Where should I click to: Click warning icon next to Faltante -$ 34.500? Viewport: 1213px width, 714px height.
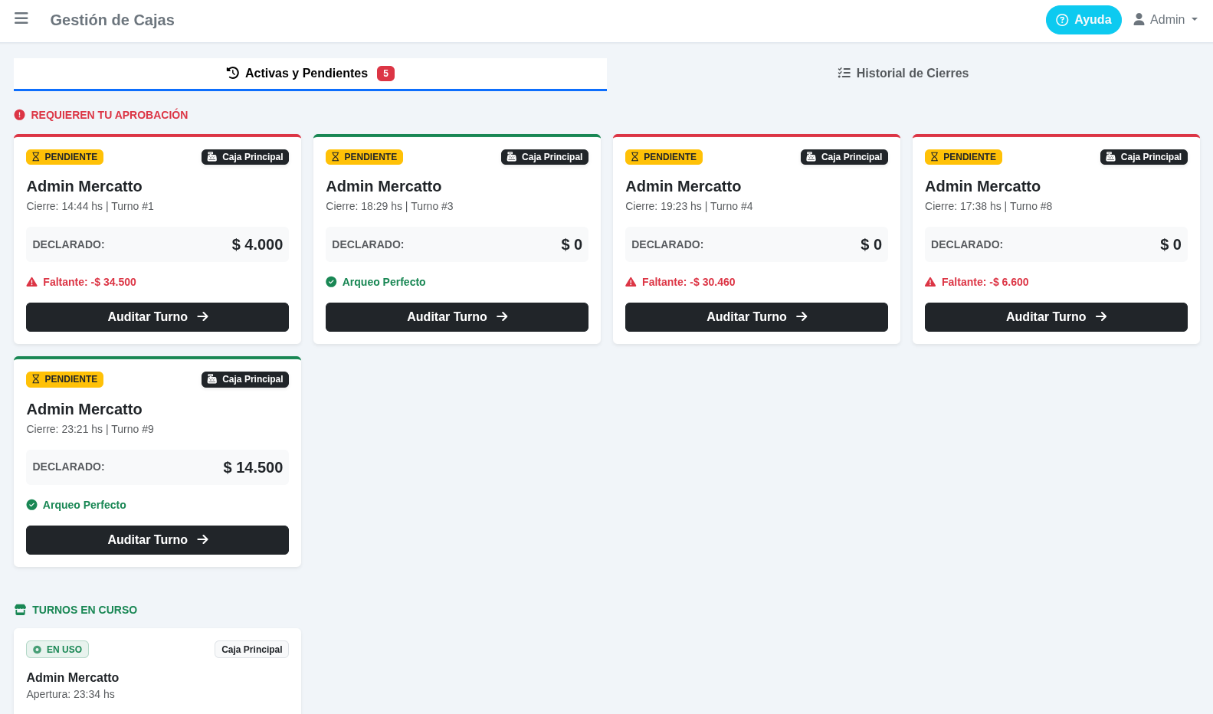[32, 282]
